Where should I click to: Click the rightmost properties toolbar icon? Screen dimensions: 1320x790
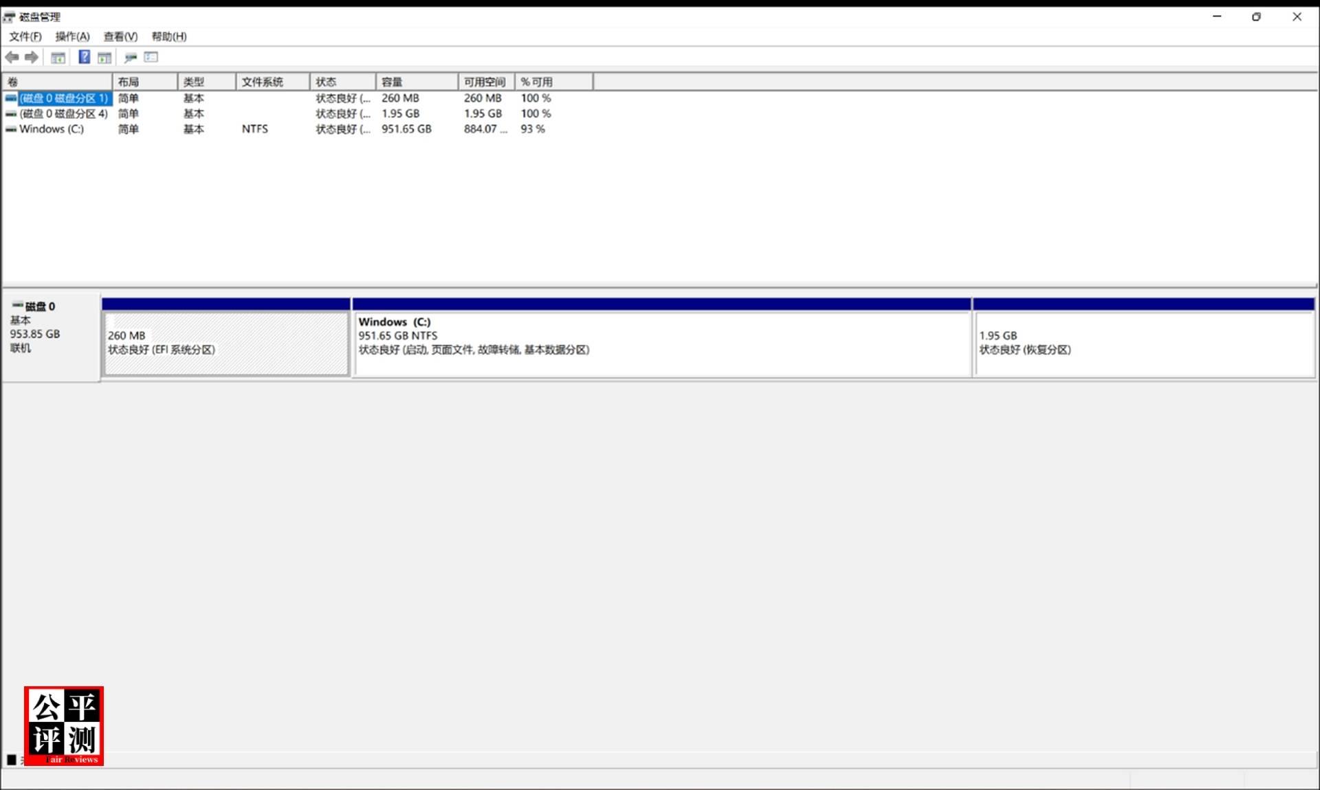click(151, 57)
